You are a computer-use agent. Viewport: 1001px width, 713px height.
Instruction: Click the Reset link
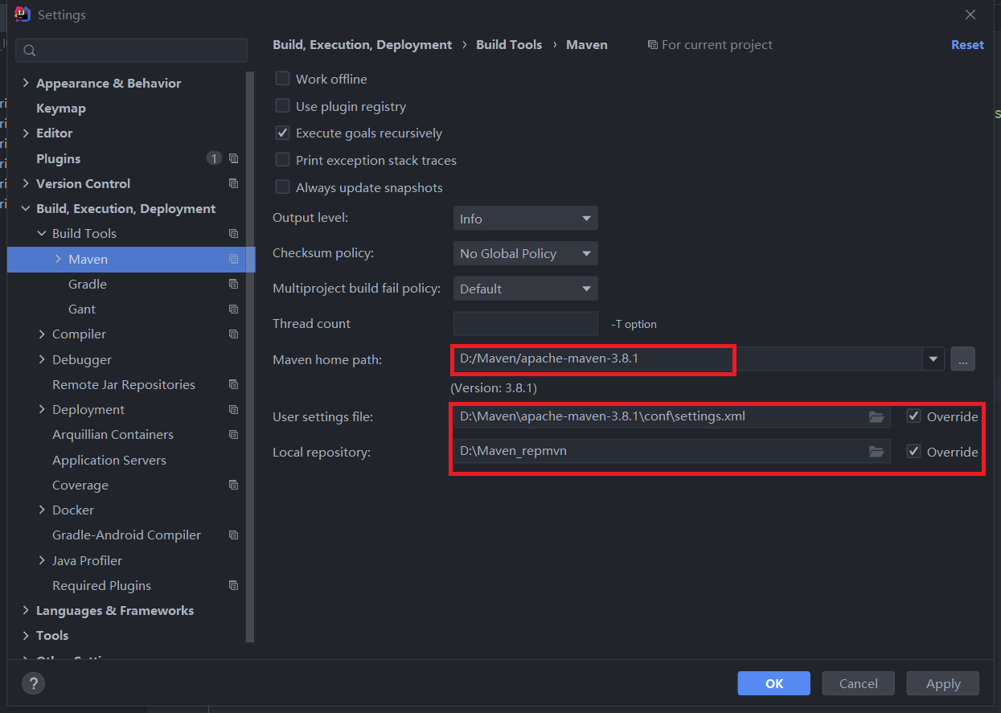[967, 45]
